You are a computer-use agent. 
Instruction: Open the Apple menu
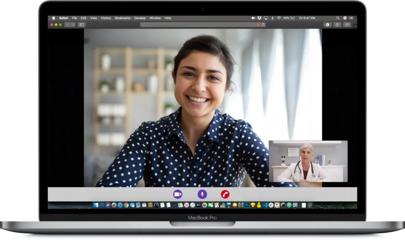pos(53,18)
